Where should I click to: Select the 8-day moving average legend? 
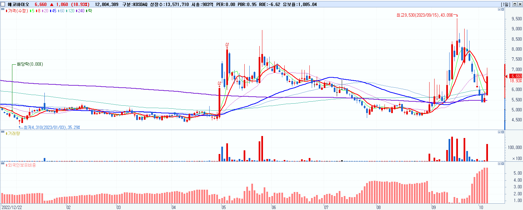pyautogui.click(x=37, y=11)
